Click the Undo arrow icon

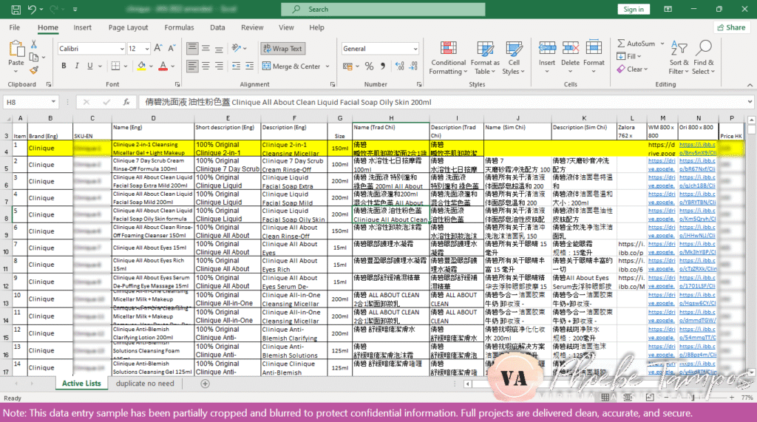pos(32,9)
